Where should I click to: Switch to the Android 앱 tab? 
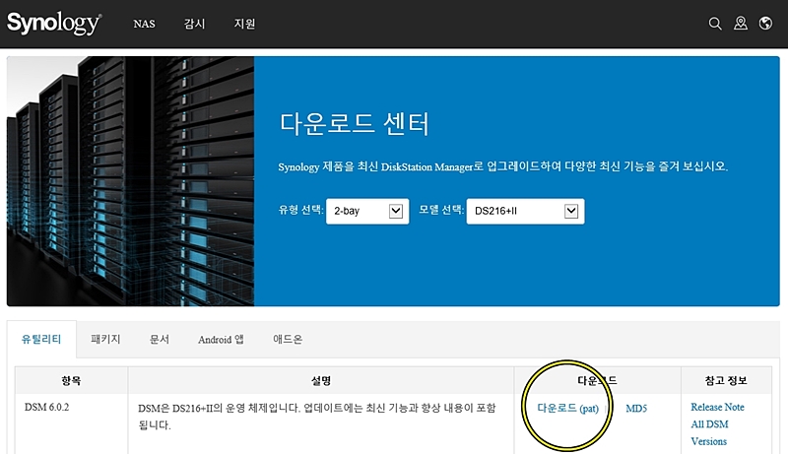click(x=221, y=340)
